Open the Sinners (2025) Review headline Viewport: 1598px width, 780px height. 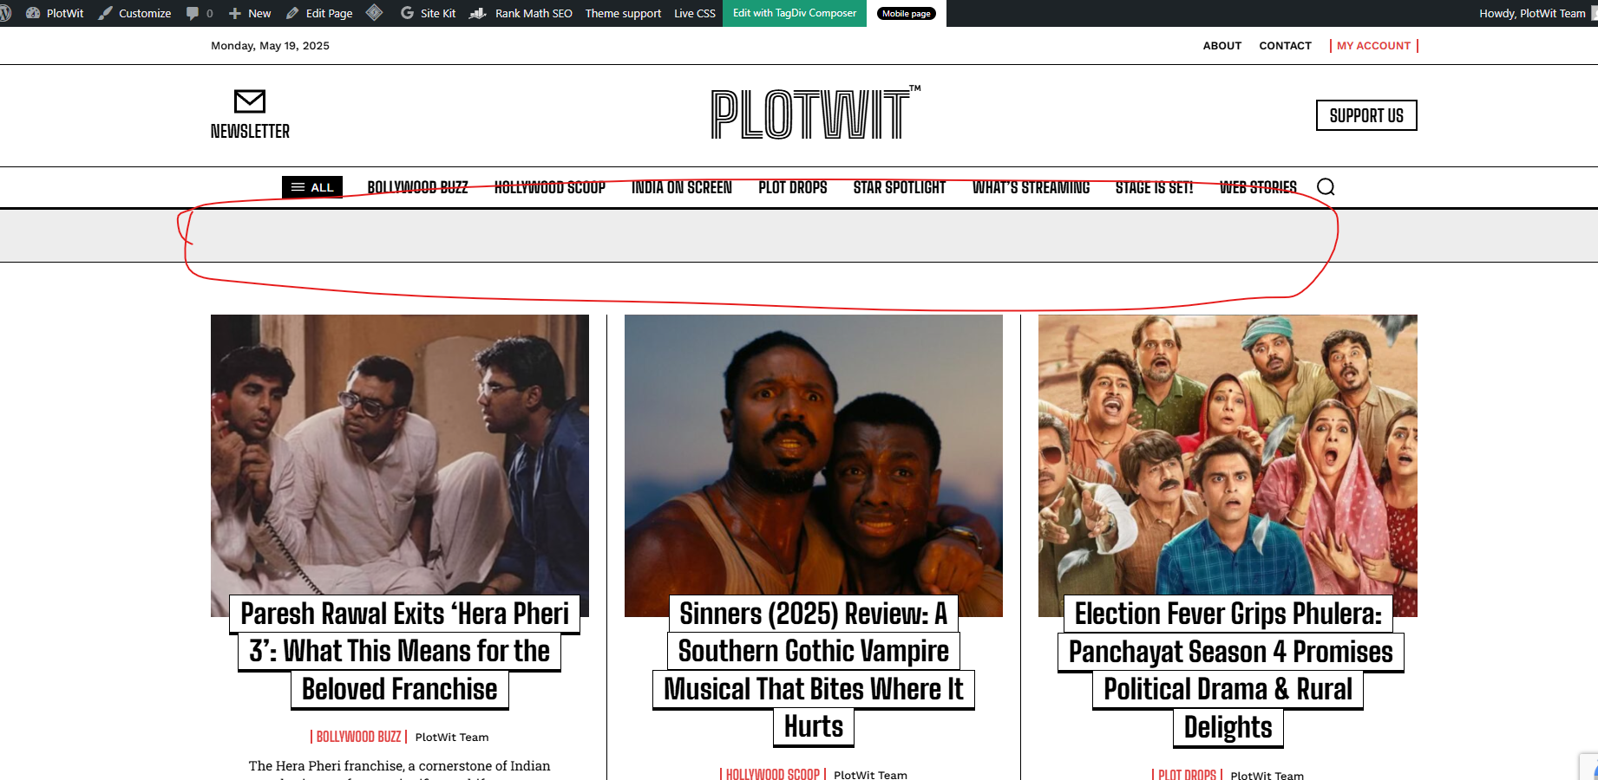coord(814,670)
